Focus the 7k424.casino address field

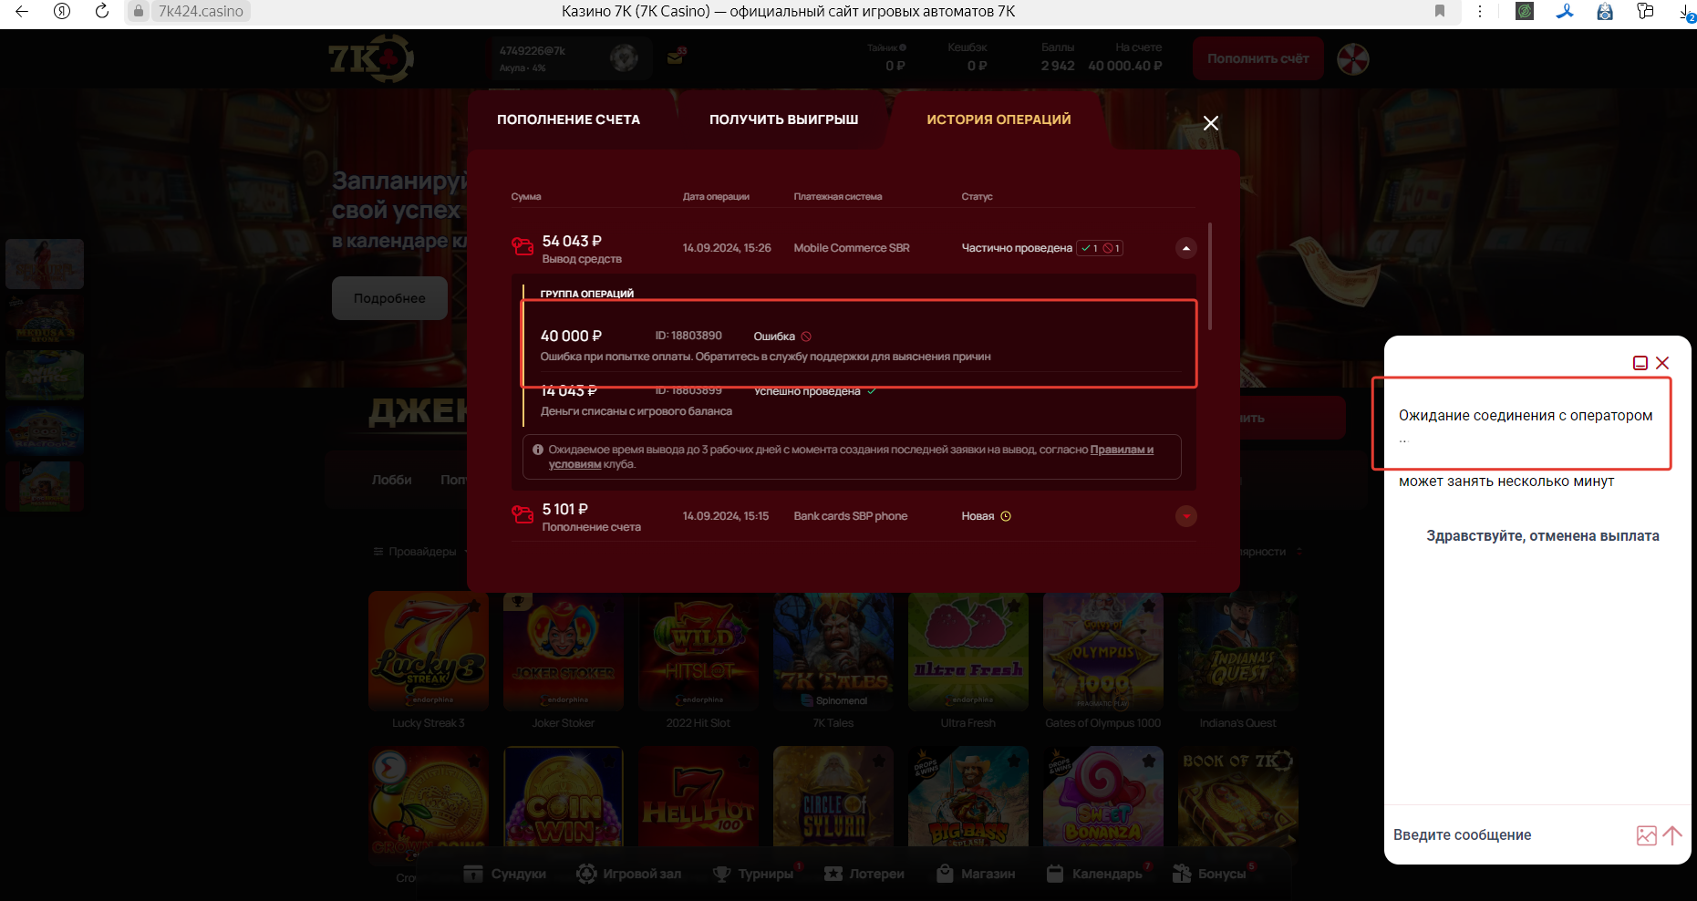201,11
